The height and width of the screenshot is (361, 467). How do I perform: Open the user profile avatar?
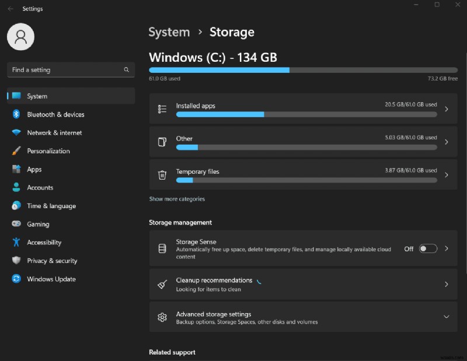click(x=20, y=37)
